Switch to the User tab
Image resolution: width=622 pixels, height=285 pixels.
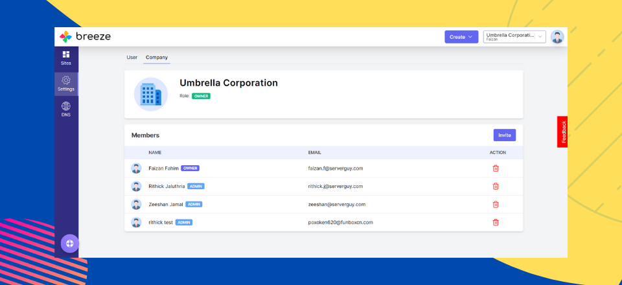[132, 58]
